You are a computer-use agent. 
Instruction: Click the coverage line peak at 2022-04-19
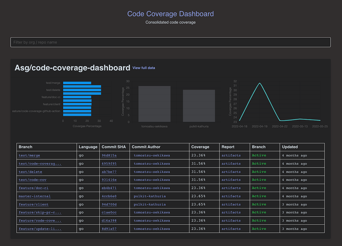(x=260, y=83)
